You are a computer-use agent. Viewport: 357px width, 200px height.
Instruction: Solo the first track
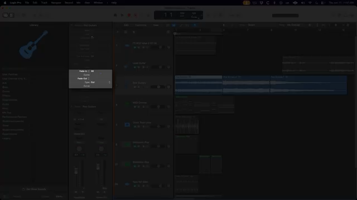coord(139,47)
